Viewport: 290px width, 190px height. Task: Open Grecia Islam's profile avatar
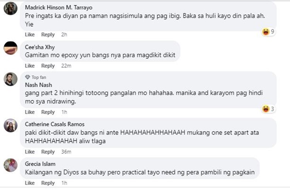(x=10, y=165)
